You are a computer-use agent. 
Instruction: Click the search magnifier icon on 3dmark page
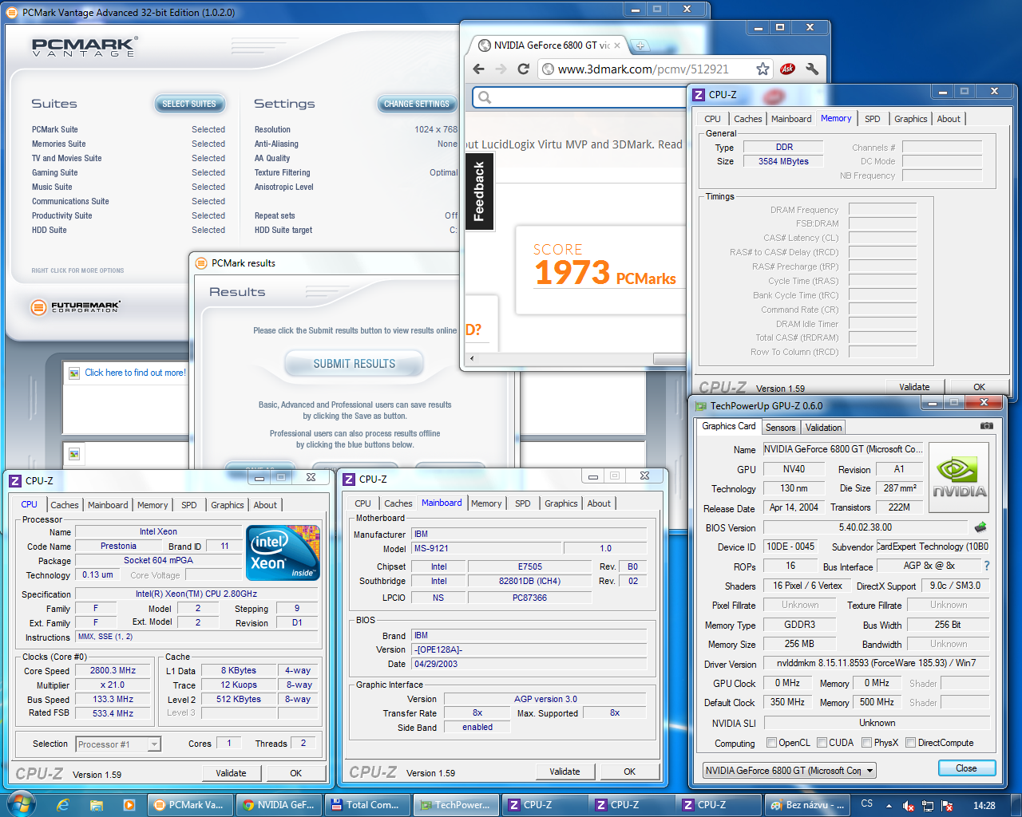485,97
